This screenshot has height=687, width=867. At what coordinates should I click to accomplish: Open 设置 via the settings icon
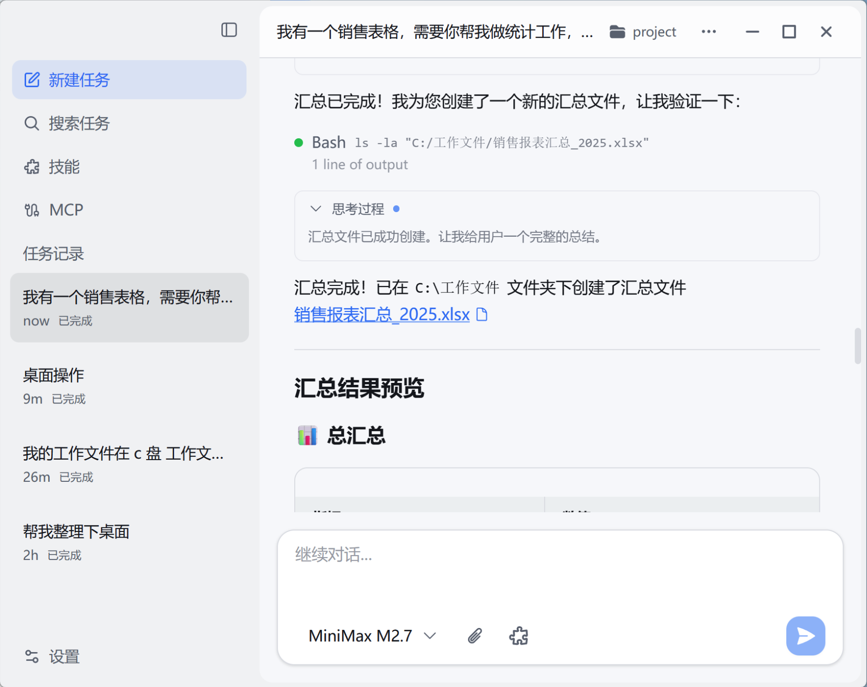[31, 656]
